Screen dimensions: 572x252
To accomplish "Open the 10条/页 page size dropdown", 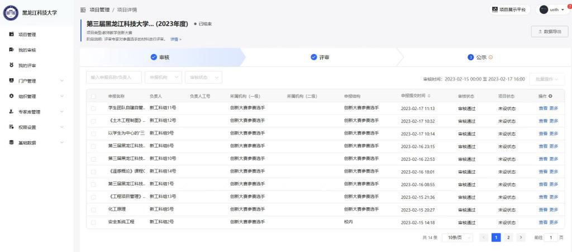I will click(458, 237).
